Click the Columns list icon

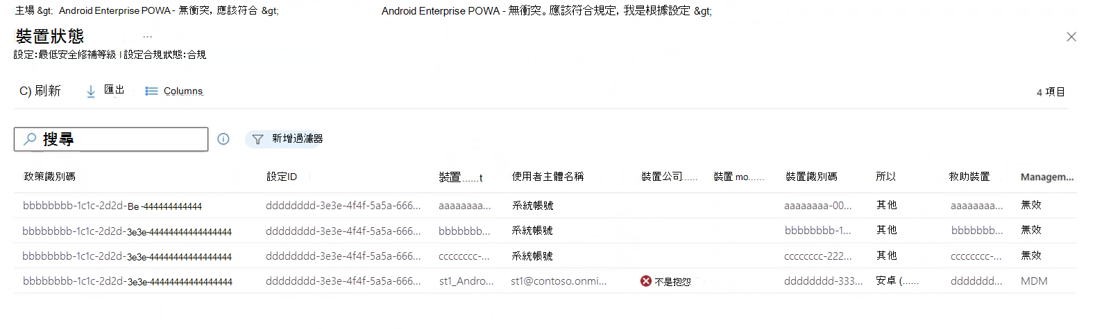pyautogui.click(x=151, y=91)
